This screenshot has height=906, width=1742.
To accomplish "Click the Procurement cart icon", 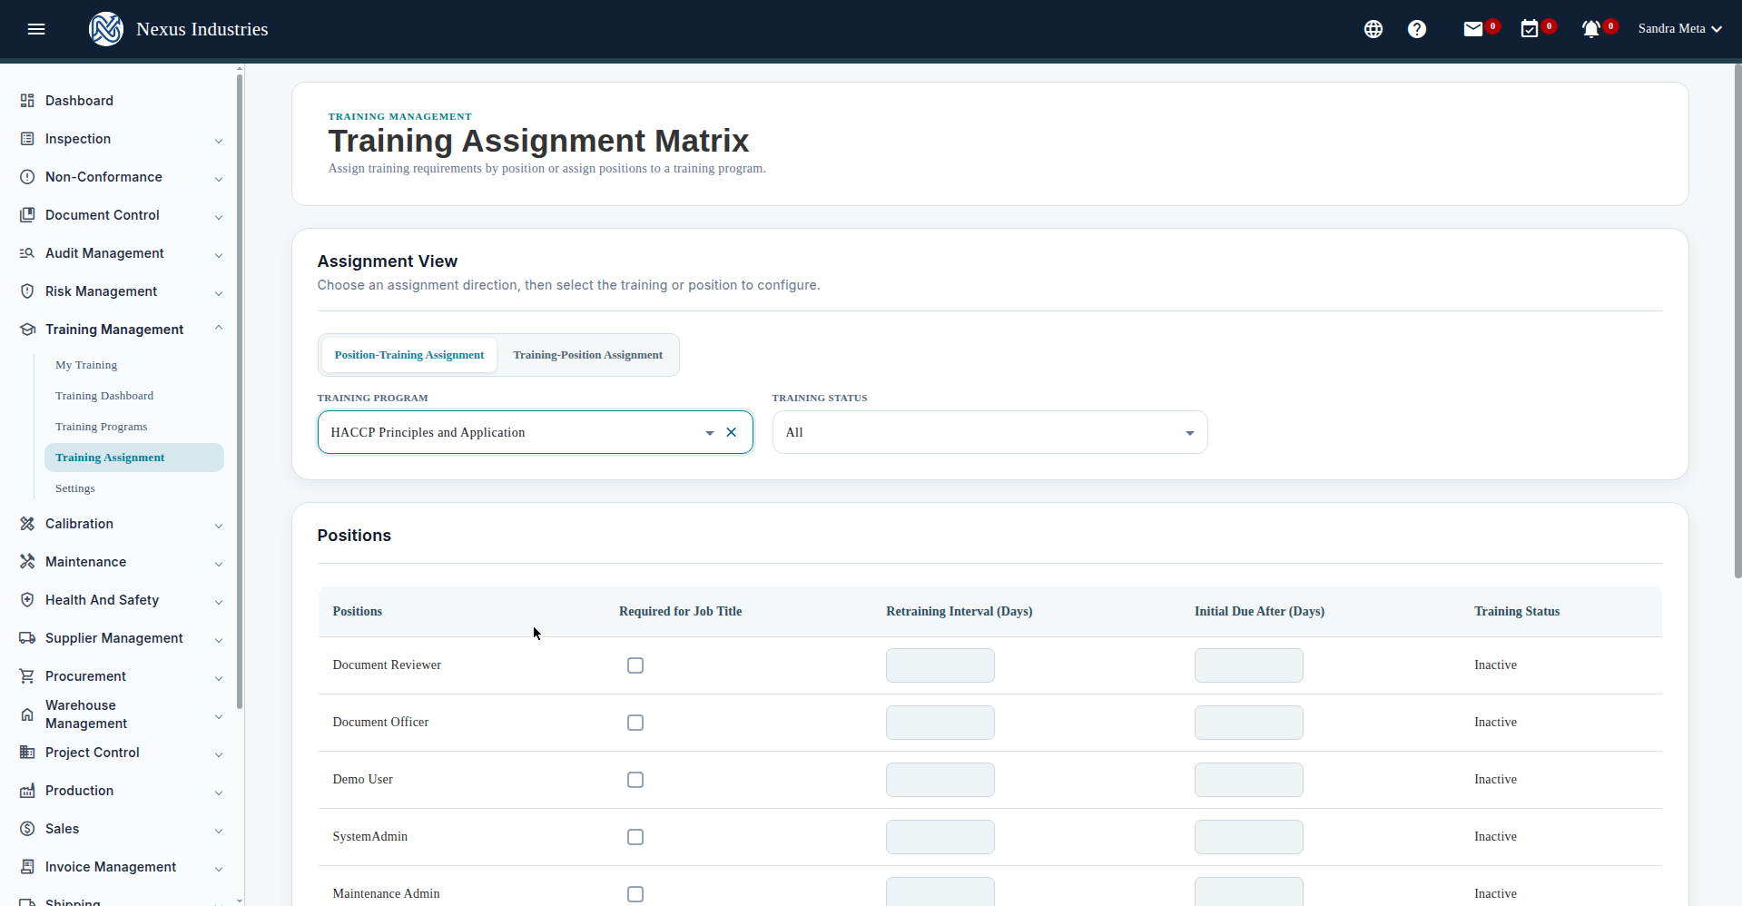I will [x=27, y=676].
